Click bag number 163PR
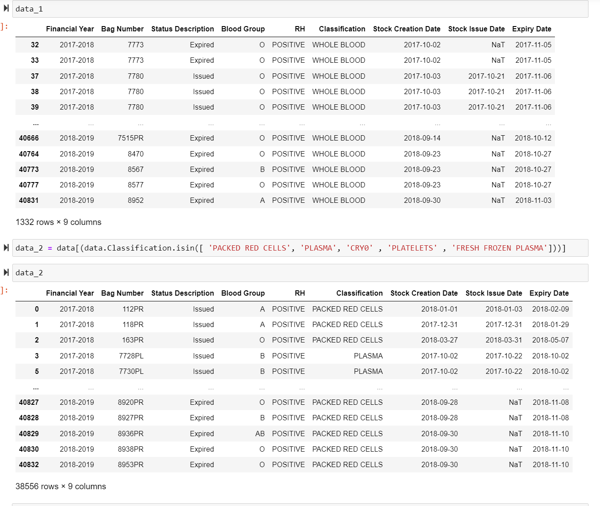The width and height of the screenshot is (600, 506). point(133,340)
